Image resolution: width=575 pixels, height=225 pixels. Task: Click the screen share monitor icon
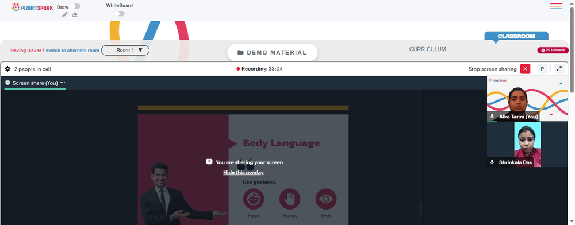(x=7, y=83)
